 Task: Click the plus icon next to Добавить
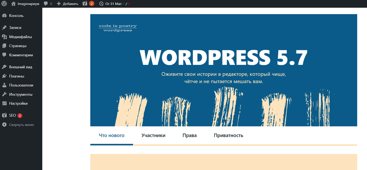[x=59, y=4]
